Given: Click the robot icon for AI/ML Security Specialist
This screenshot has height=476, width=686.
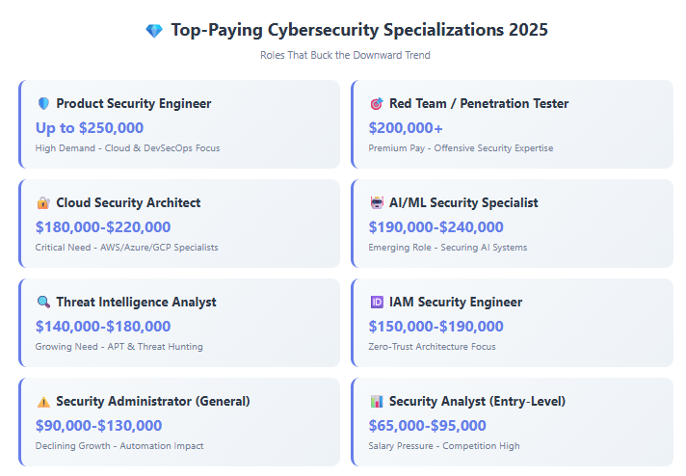Looking at the screenshot, I should (x=377, y=203).
